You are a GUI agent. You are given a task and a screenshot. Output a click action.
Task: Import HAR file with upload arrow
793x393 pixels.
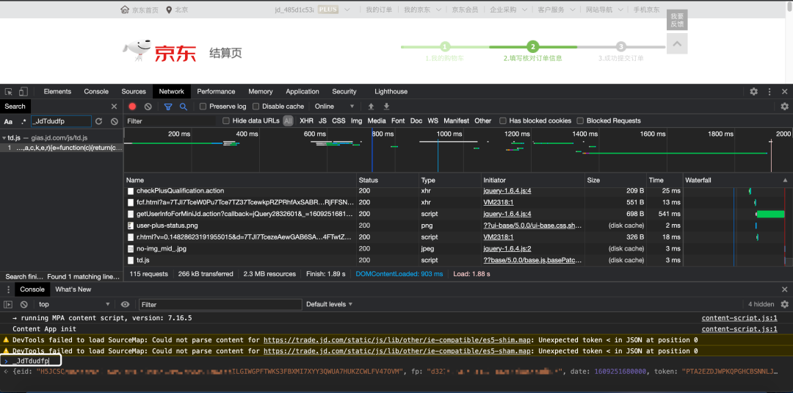pos(371,107)
